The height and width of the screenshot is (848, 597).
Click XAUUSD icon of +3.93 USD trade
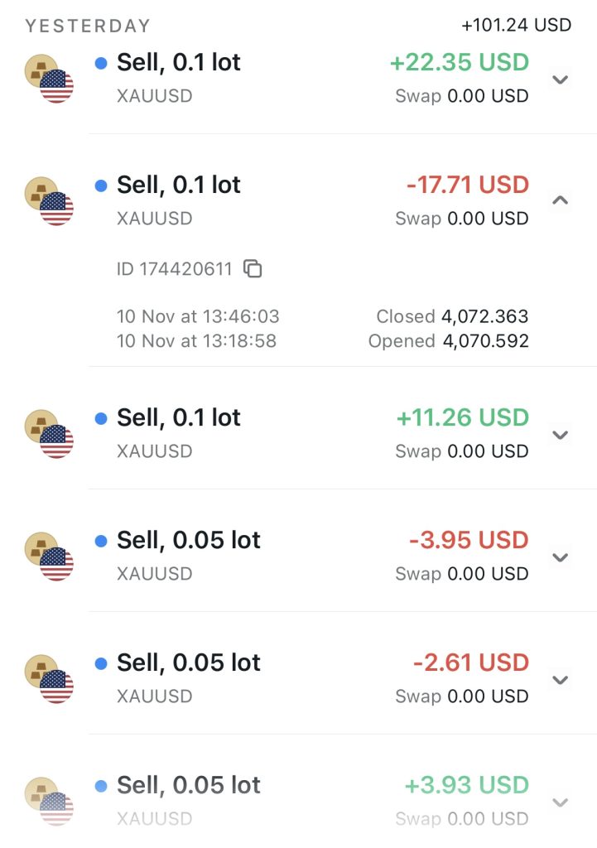click(x=49, y=802)
